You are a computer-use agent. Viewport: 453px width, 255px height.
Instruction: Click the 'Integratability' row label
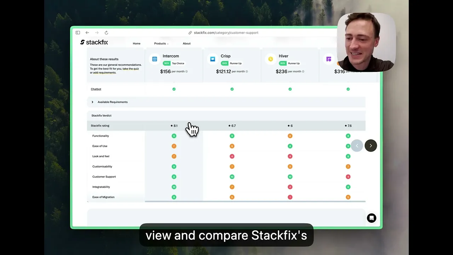[101, 187]
